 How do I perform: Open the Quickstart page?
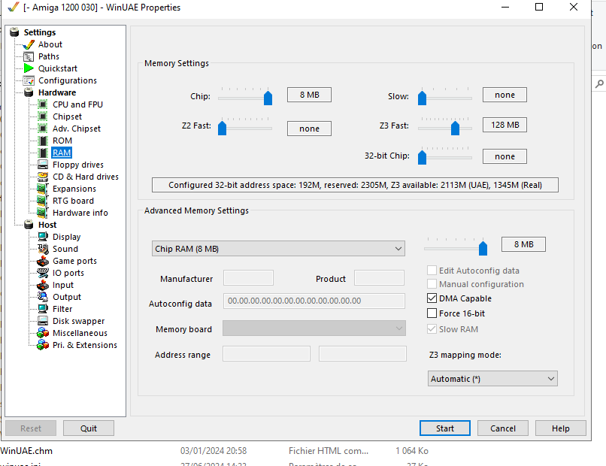pos(58,68)
